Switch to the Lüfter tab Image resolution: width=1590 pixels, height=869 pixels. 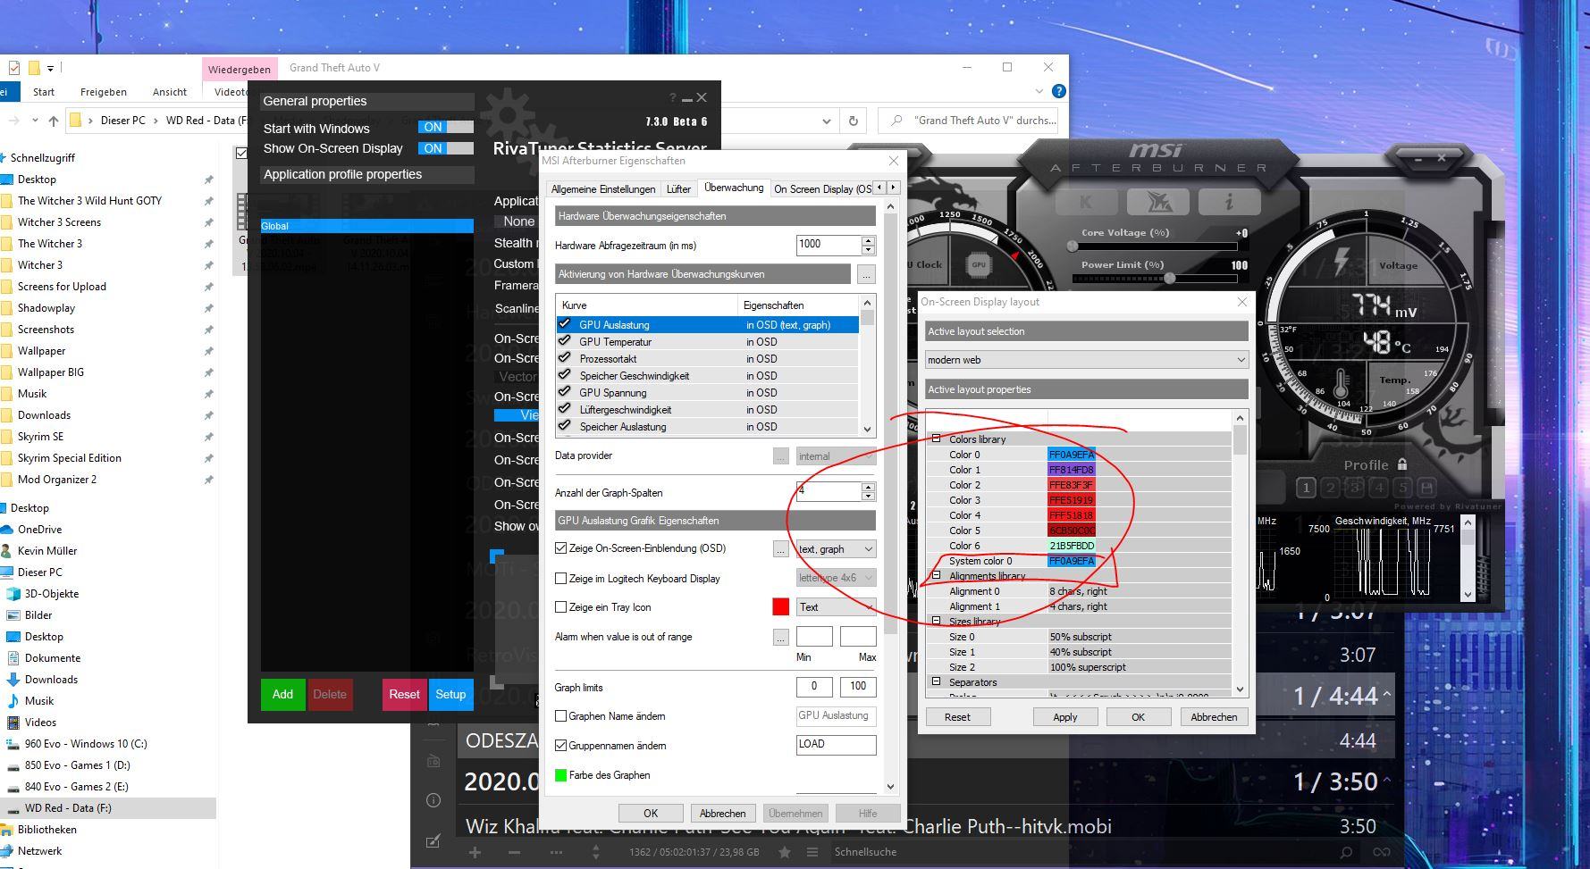coord(678,189)
